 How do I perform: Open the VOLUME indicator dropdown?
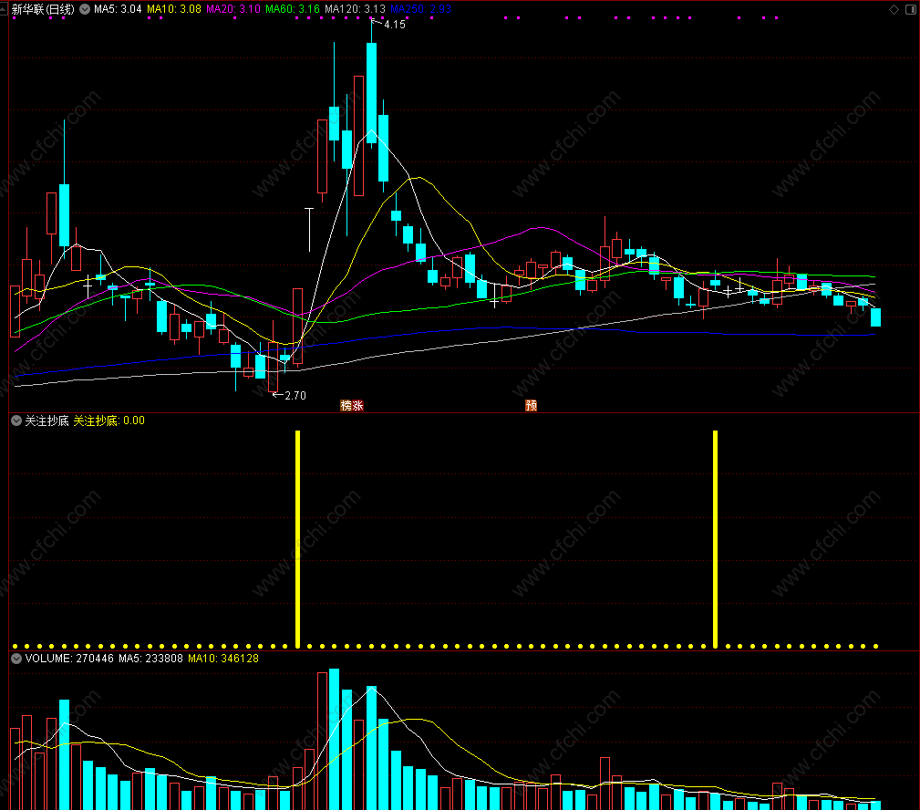pyautogui.click(x=16, y=659)
